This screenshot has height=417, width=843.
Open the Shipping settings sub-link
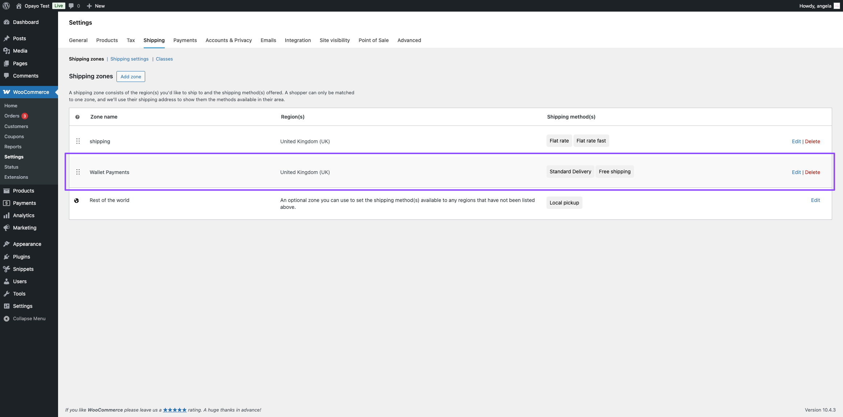tap(129, 59)
